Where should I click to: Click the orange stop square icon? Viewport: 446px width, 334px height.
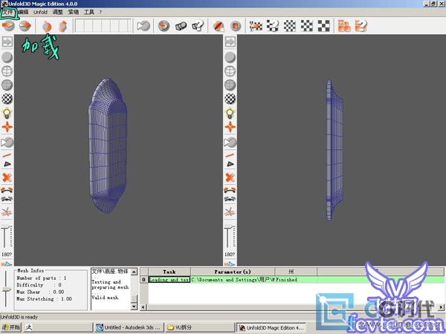(235, 26)
